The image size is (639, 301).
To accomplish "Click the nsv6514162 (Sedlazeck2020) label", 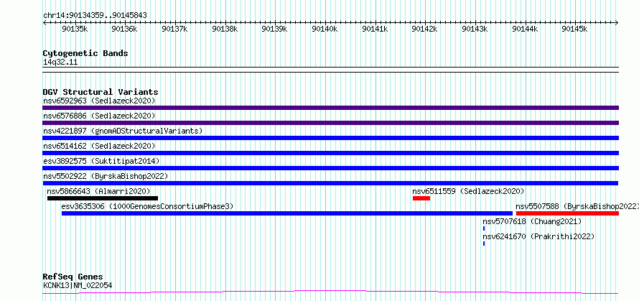I will tap(99, 146).
